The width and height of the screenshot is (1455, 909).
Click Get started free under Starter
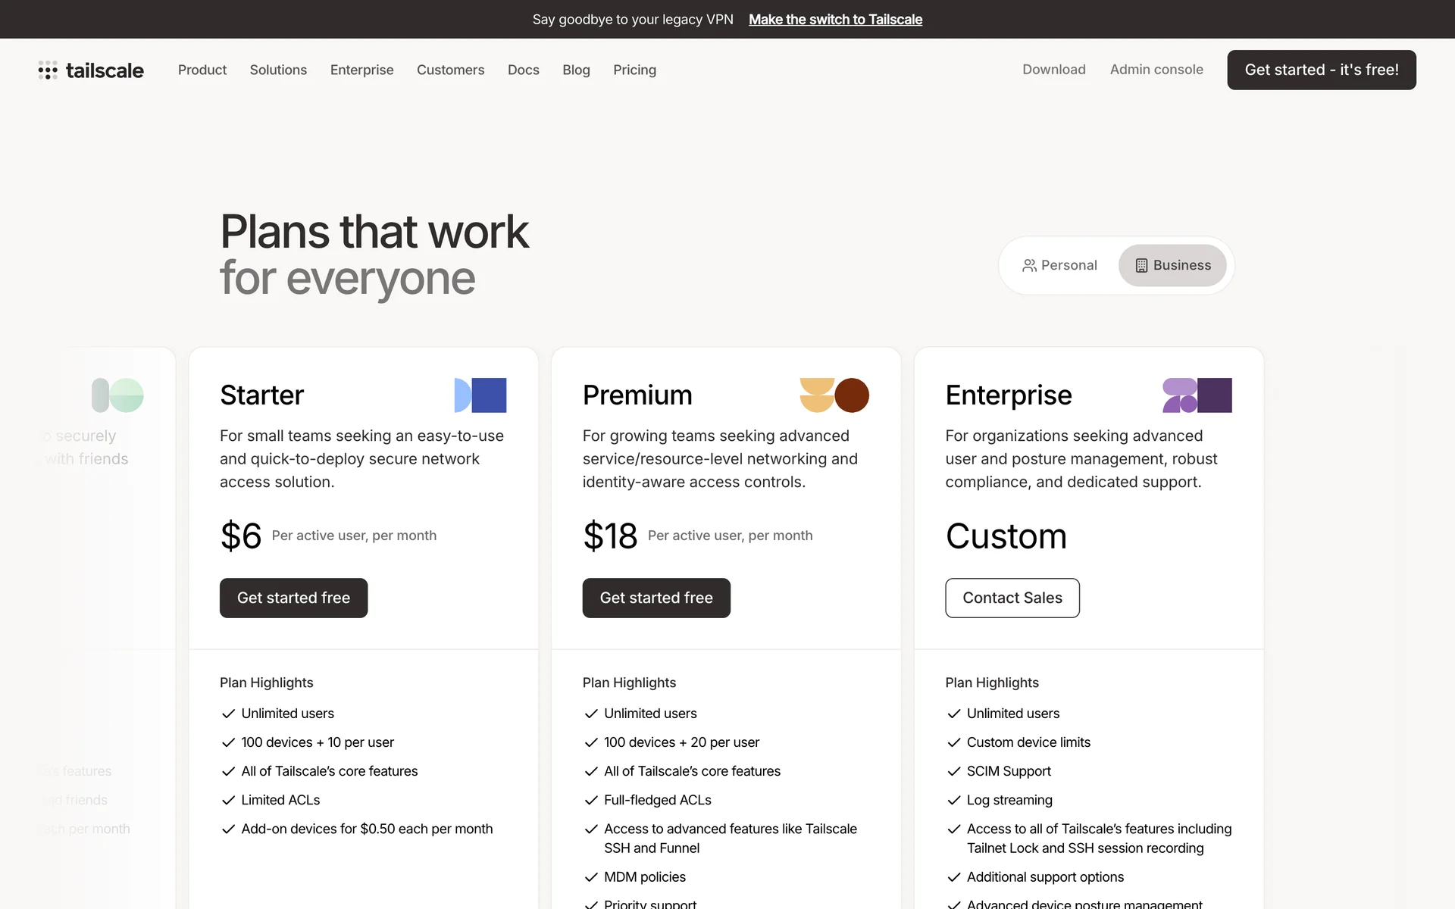tap(293, 598)
